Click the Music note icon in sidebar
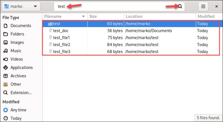This screenshot has width=223, height=122. [x=6, y=51]
